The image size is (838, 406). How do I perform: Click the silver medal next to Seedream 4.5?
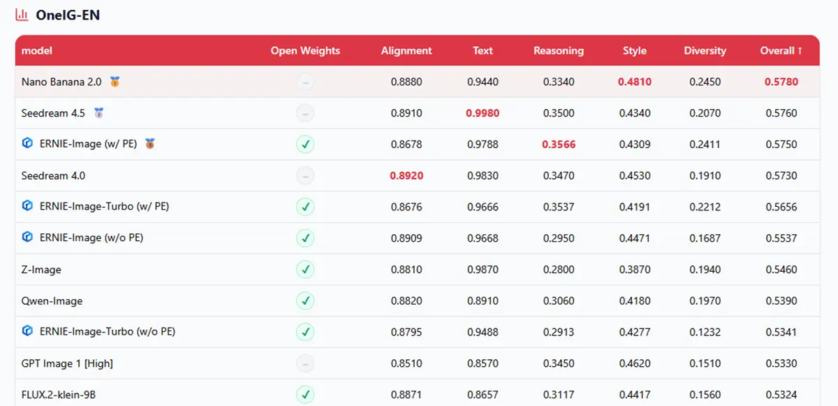pyautogui.click(x=98, y=113)
